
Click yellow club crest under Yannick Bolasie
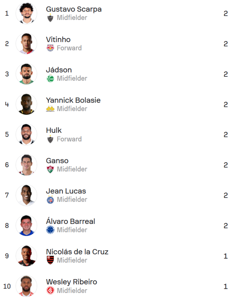50,109
